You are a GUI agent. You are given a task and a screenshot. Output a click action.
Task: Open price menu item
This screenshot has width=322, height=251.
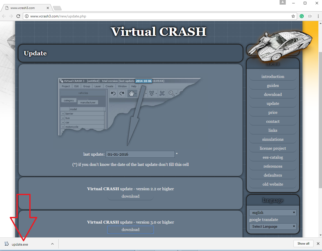coord(273,112)
